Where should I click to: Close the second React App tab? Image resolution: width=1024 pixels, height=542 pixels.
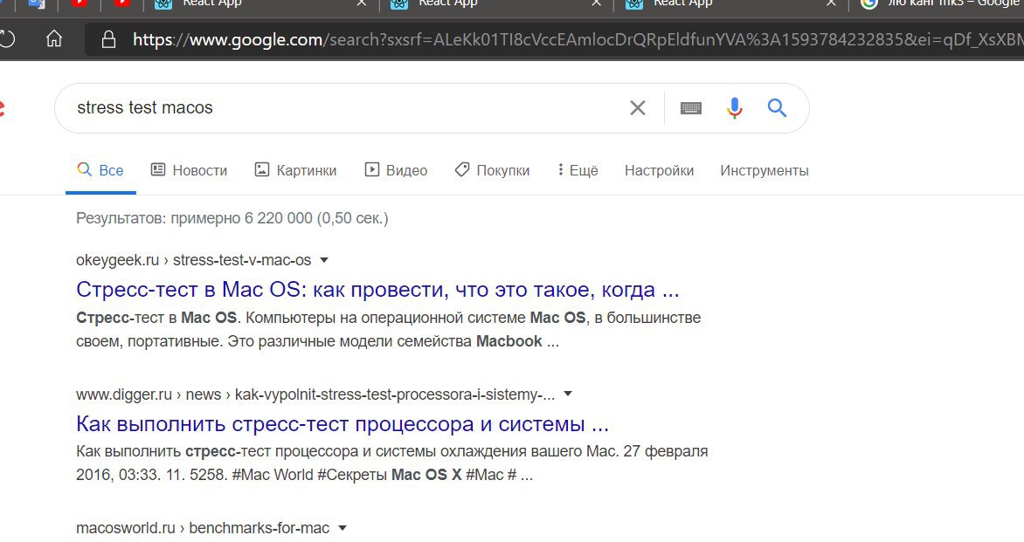point(596,3)
